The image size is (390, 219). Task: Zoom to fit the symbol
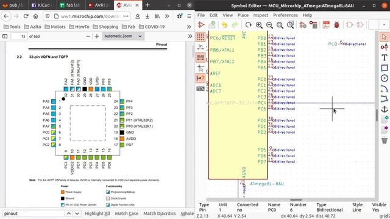tap(280, 25)
